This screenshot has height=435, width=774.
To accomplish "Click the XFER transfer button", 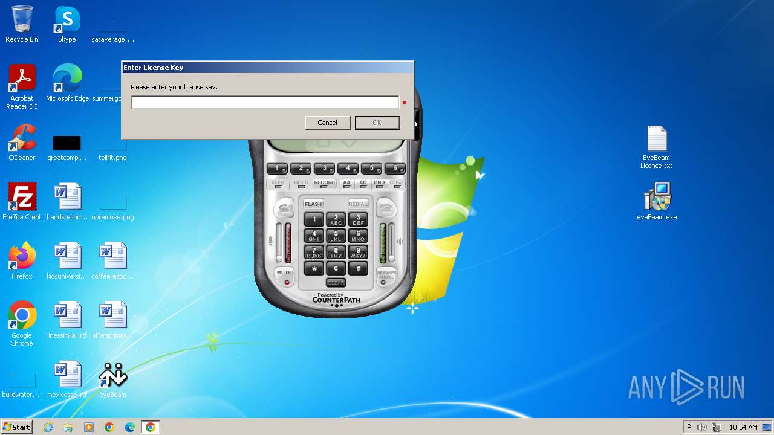I will [278, 184].
